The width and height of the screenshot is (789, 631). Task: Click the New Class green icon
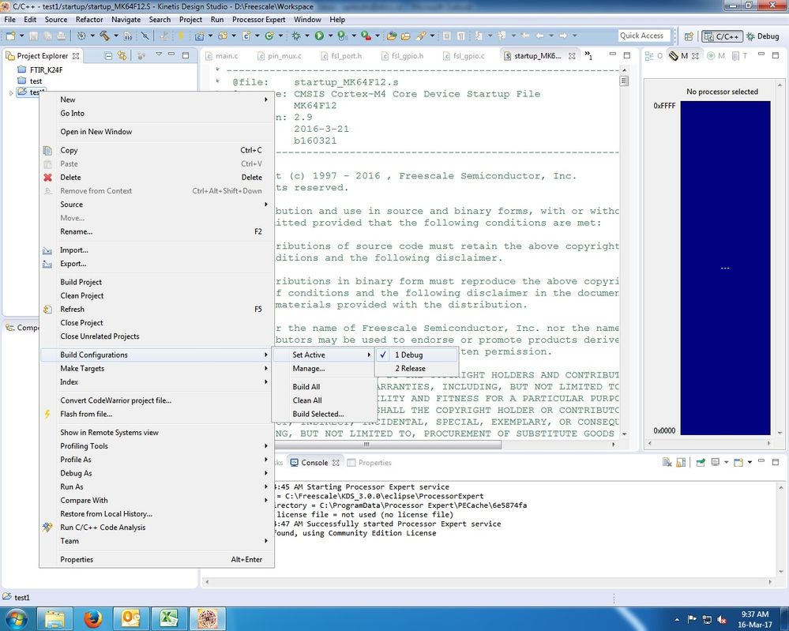(269, 36)
